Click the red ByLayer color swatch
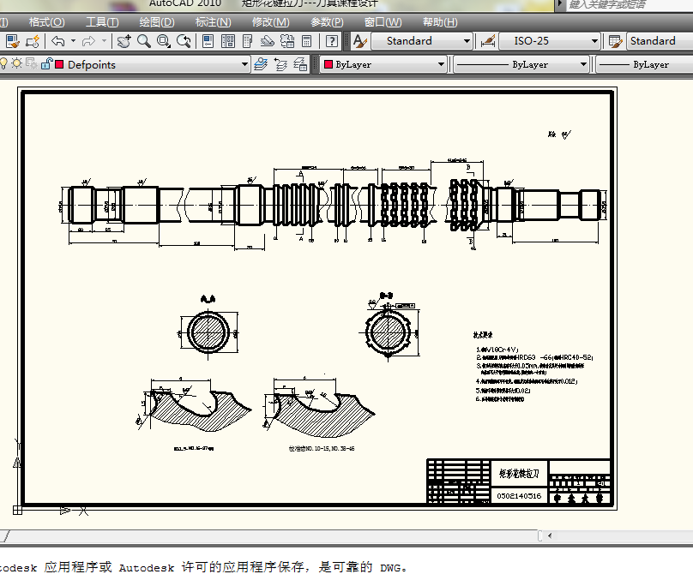Screen dimensions: 693x580 (x=328, y=65)
